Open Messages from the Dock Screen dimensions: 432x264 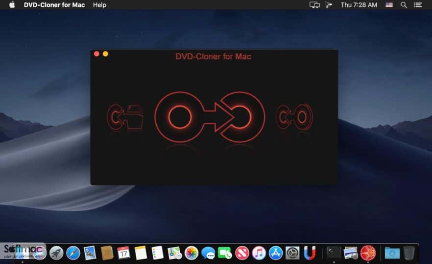[208, 253]
